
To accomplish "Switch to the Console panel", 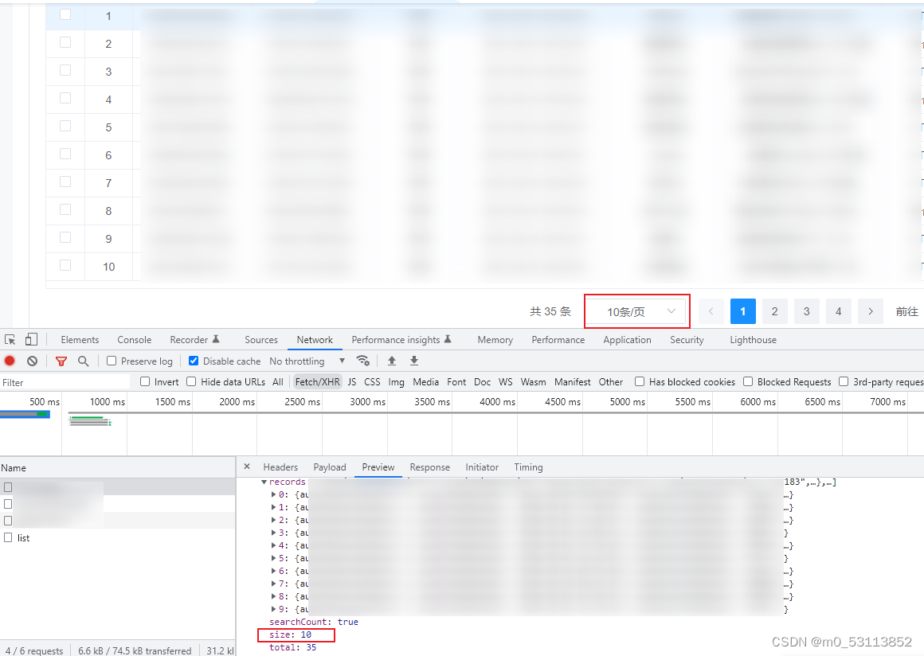I will pos(134,339).
